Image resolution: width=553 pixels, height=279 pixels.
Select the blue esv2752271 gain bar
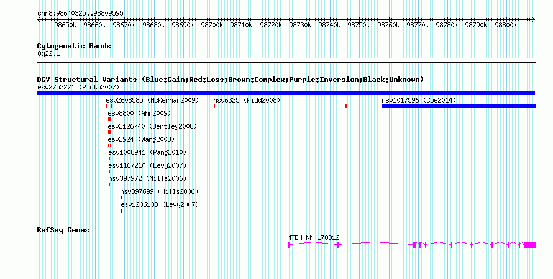[286, 93]
